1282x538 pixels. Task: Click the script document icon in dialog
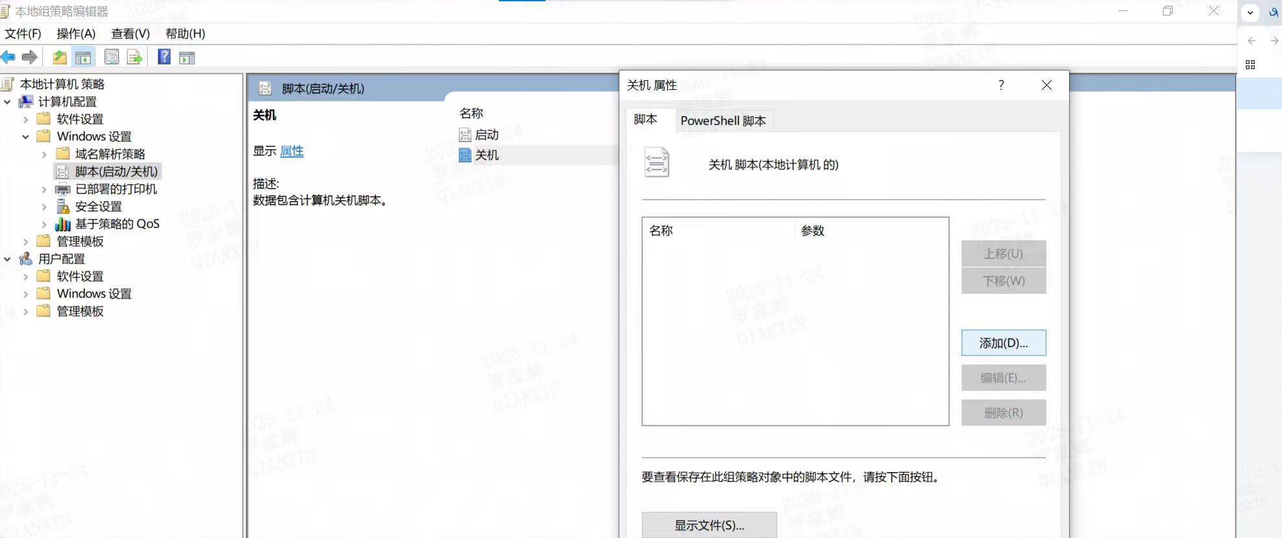[x=656, y=162]
